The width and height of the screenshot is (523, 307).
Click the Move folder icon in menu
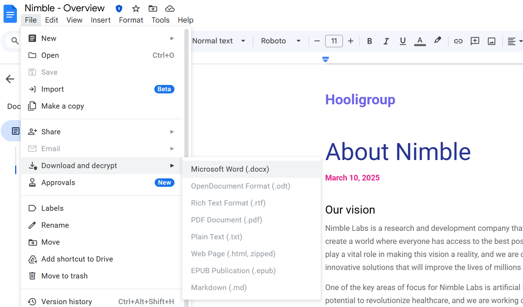point(32,242)
